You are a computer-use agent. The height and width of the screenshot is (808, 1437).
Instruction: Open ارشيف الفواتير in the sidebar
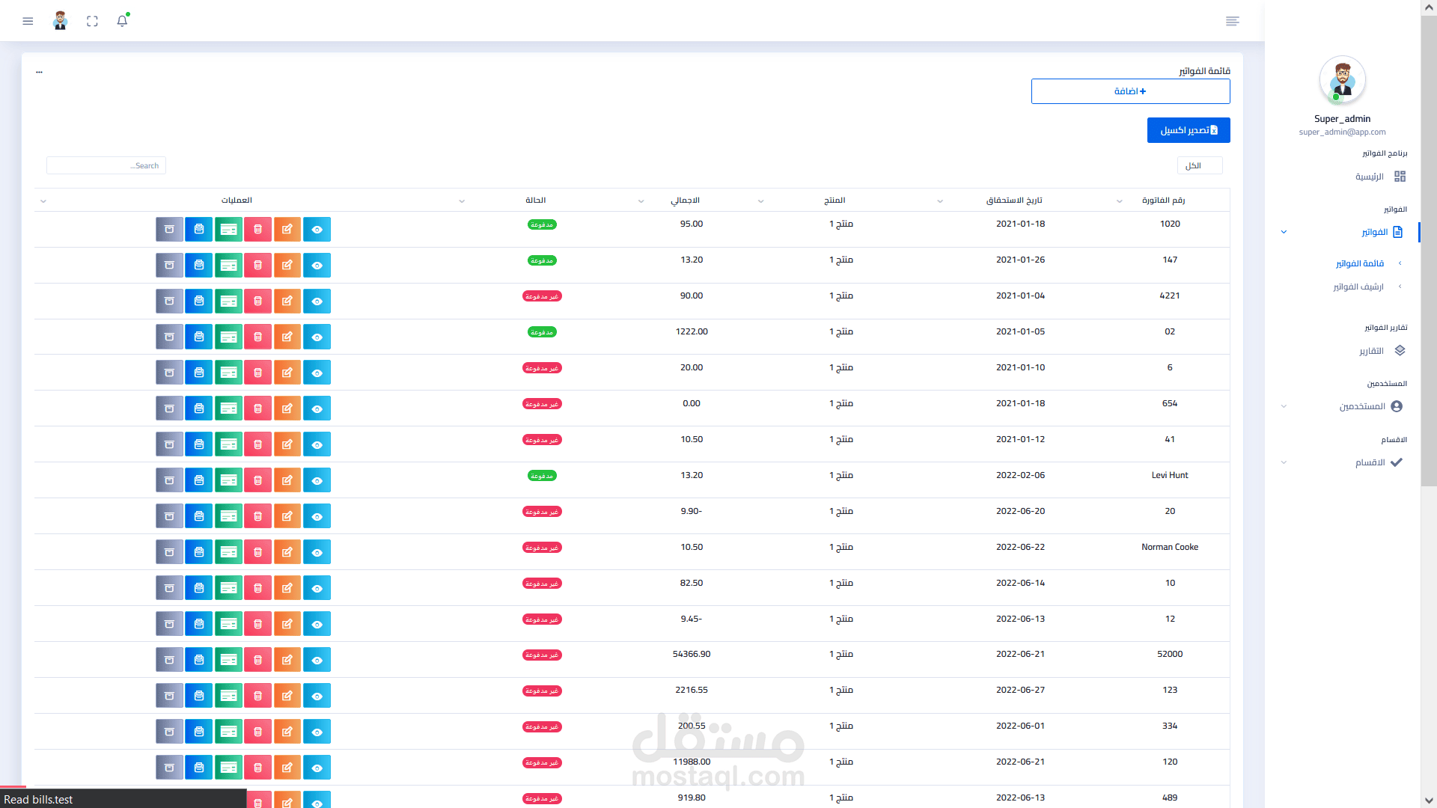pyautogui.click(x=1358, y=287)
